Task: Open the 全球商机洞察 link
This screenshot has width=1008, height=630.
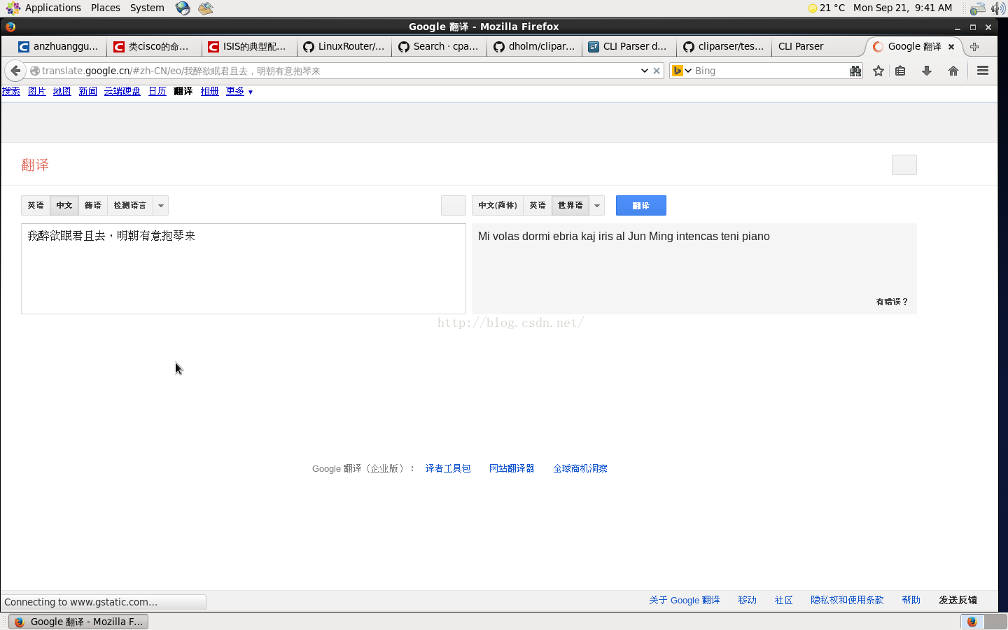Action: [x=580, y=468]
